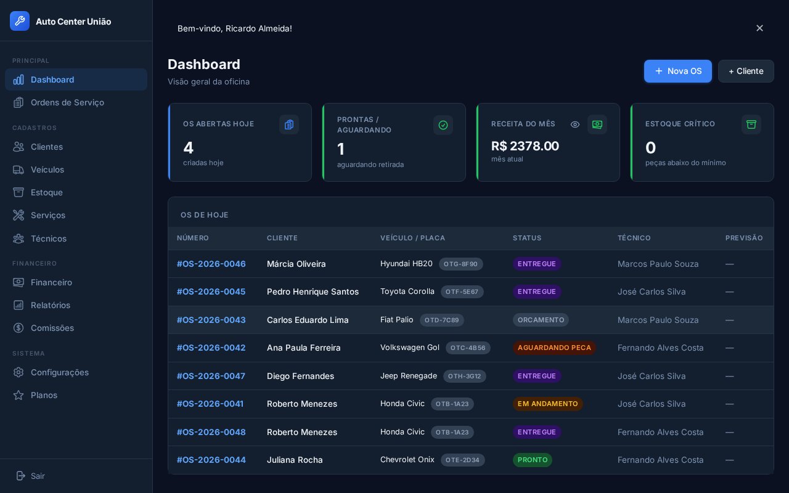Click check-circle icon on Prontas / Aguardando card
Screen dimensions: 789x493
pos(443,125)
